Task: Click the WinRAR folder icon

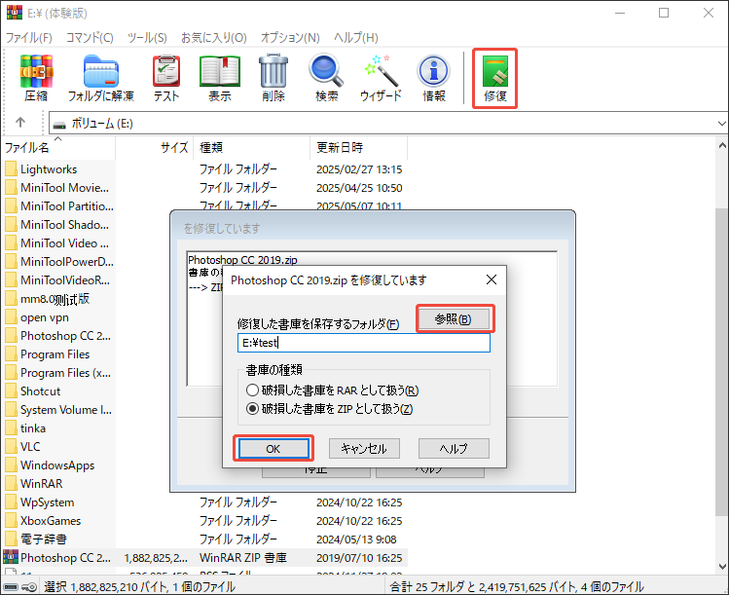Action: (x=11, y=483)
